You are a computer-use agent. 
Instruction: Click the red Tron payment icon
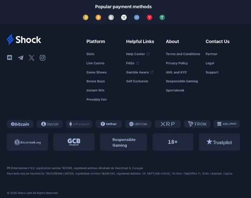149,17
